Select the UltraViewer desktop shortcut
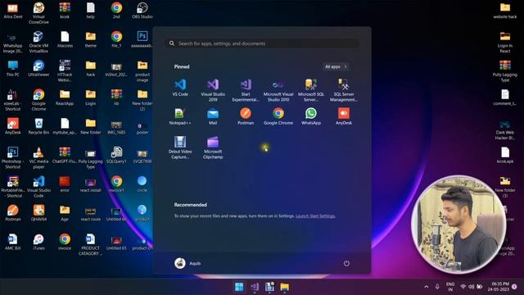The image size is (524, 295). click(38, 69)
